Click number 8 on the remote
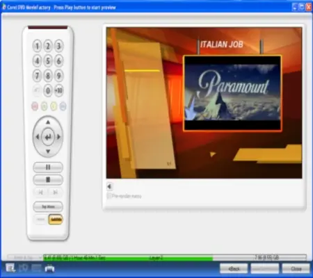313x278 pixels. [x=48, y=76]
